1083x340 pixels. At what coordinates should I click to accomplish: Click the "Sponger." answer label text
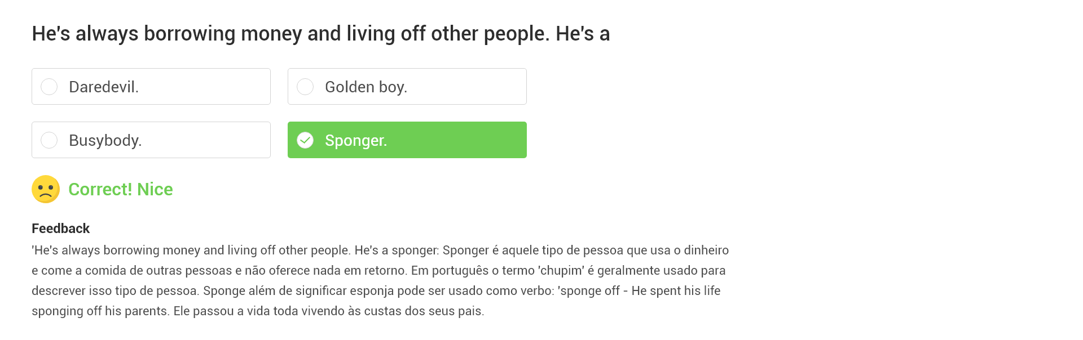coord(355,141)
